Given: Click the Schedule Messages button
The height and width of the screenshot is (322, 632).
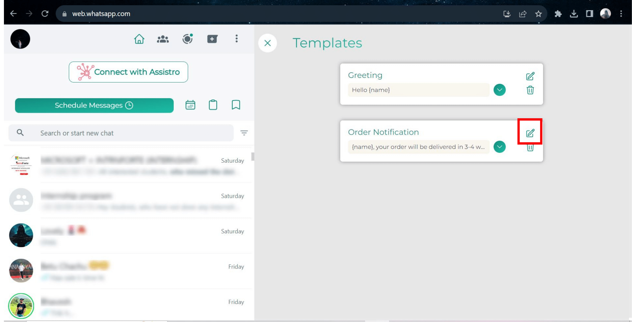Looking at the screenshot, I should point(94,105).
